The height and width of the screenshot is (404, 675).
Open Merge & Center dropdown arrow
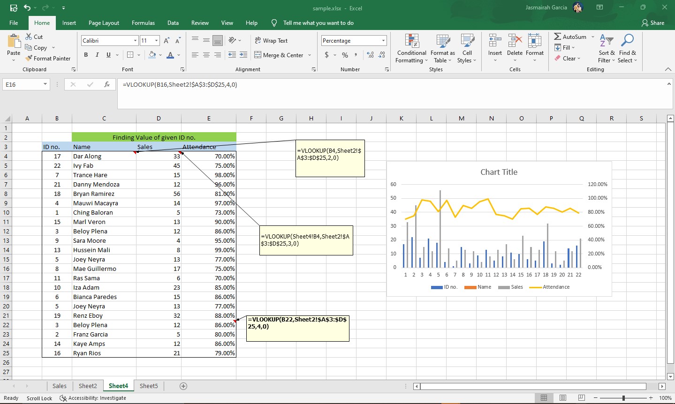(310, 55)
